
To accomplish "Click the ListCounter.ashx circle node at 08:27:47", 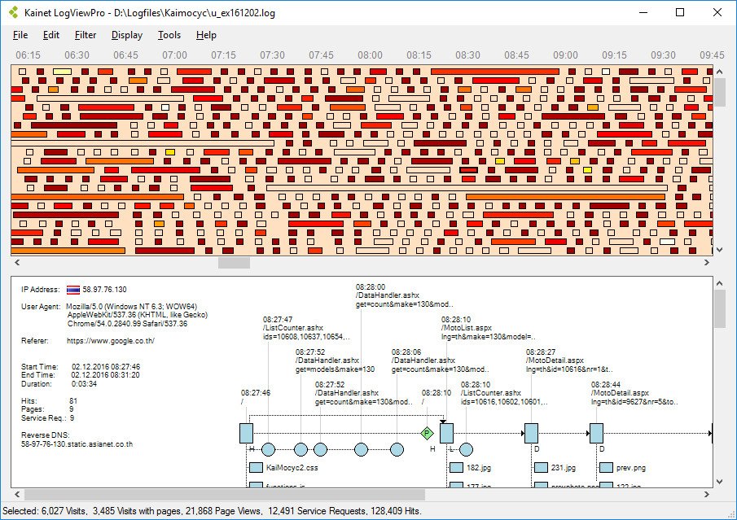I will point(268,449).
